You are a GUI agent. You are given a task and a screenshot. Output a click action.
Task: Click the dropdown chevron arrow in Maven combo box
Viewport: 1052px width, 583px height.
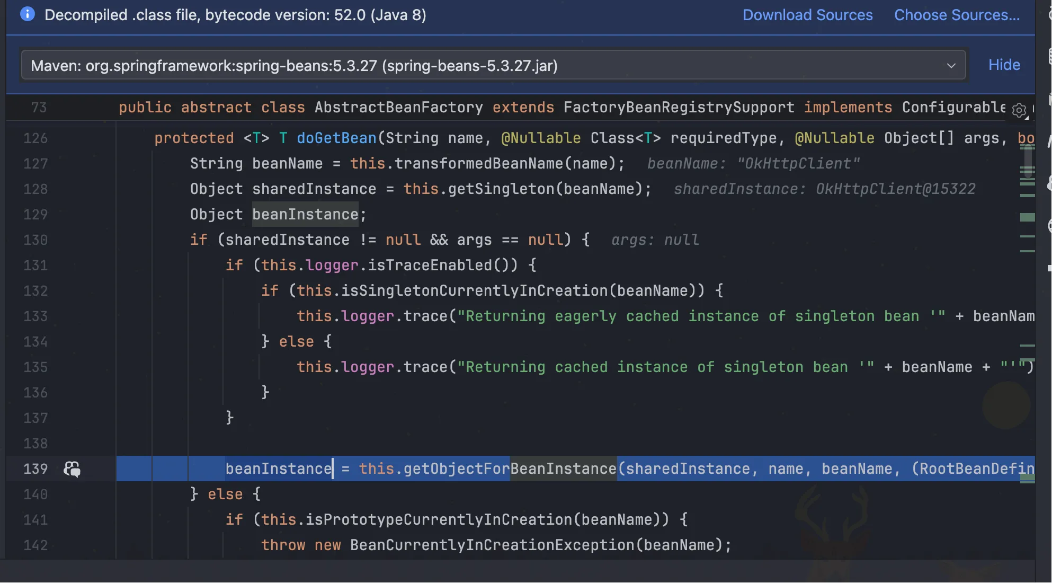pyautogui.click(x=951, y=66)
